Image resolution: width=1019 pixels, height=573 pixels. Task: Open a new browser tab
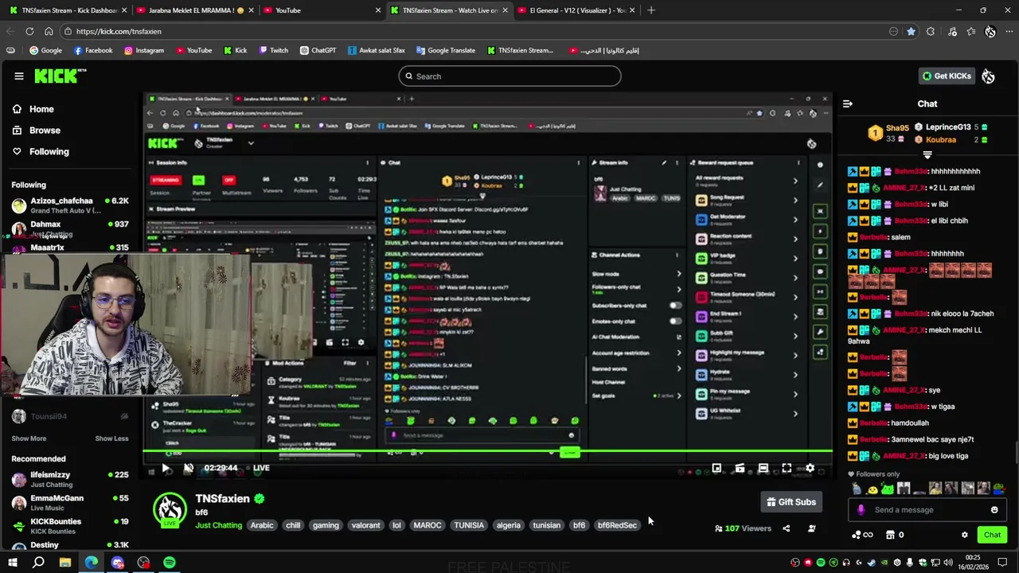pos(651,10)
